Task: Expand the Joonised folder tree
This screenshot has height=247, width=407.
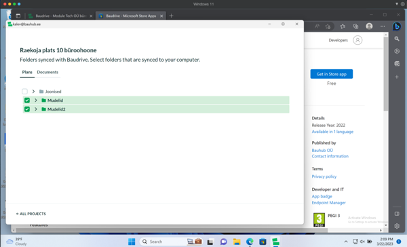Action: click(x=33, y=92)
